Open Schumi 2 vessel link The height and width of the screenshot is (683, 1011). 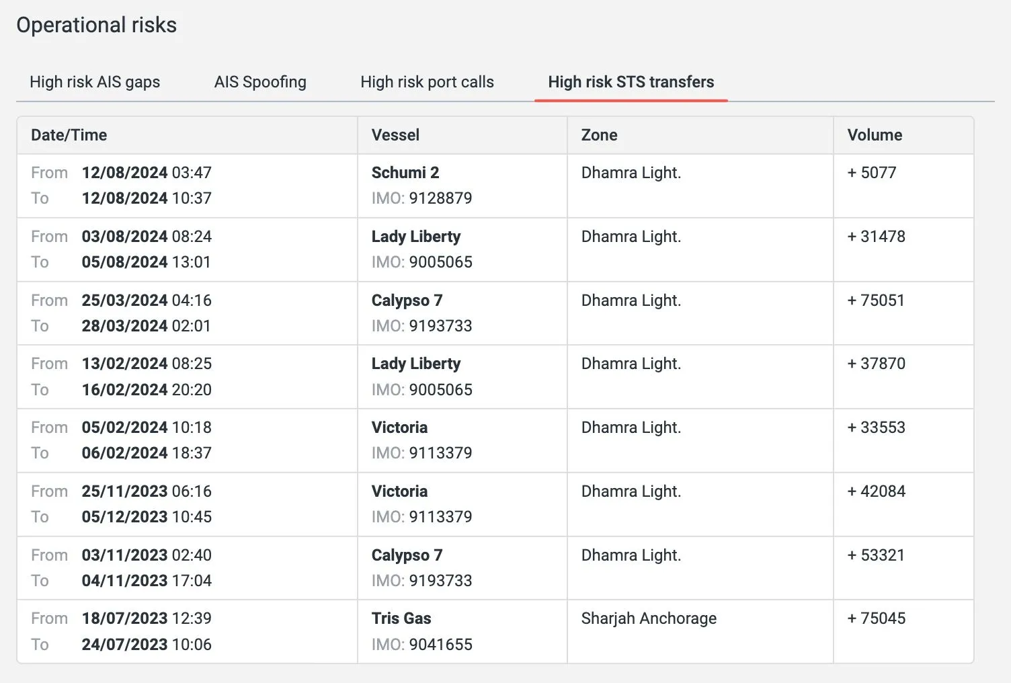point(405,173)
